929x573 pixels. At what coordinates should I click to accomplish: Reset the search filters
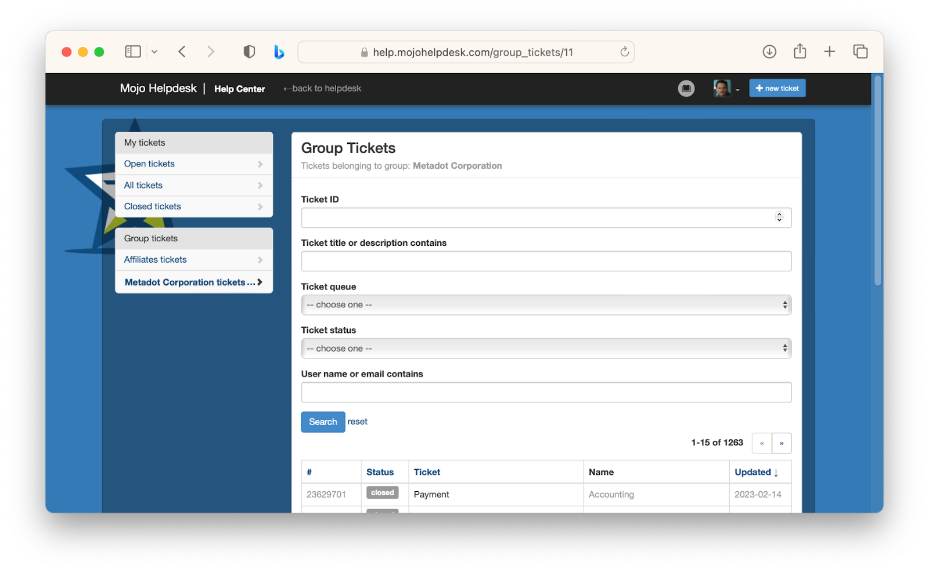(358, 422)
